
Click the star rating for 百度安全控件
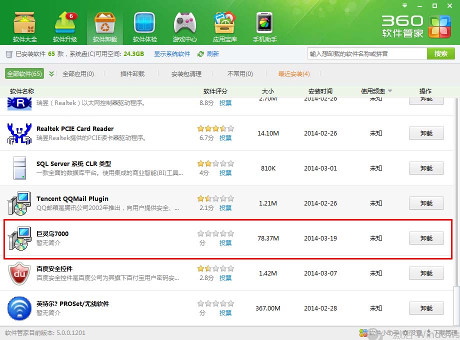pos(215,268)
